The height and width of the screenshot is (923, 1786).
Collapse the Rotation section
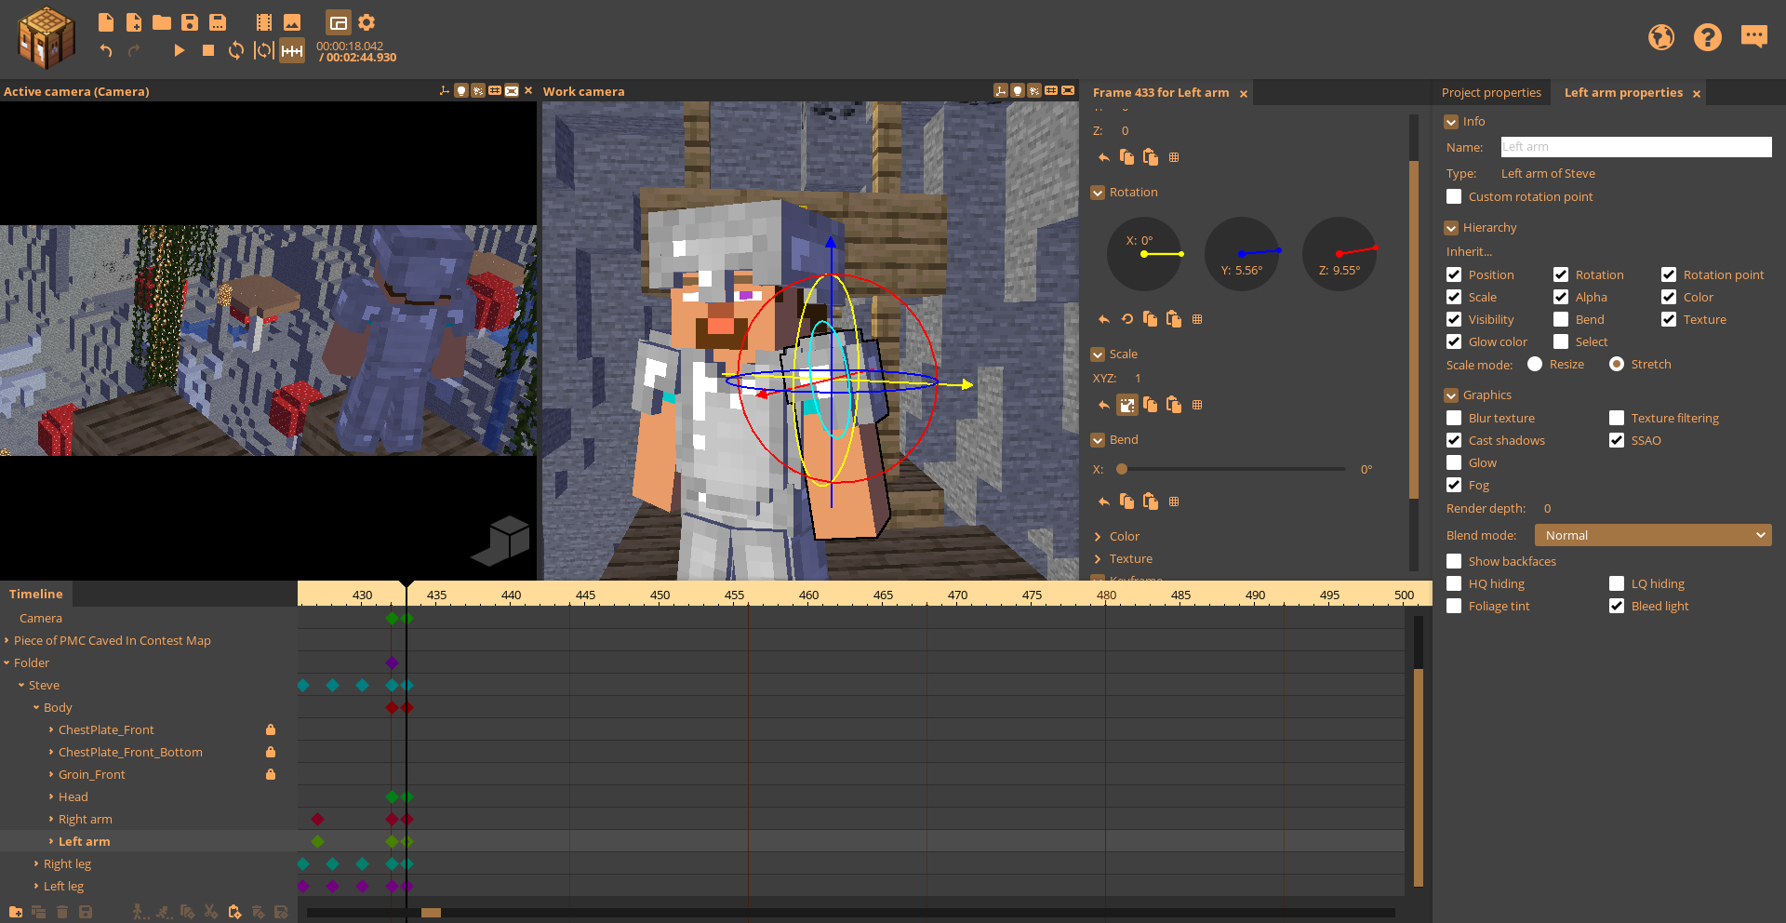tap(1098, 192)
